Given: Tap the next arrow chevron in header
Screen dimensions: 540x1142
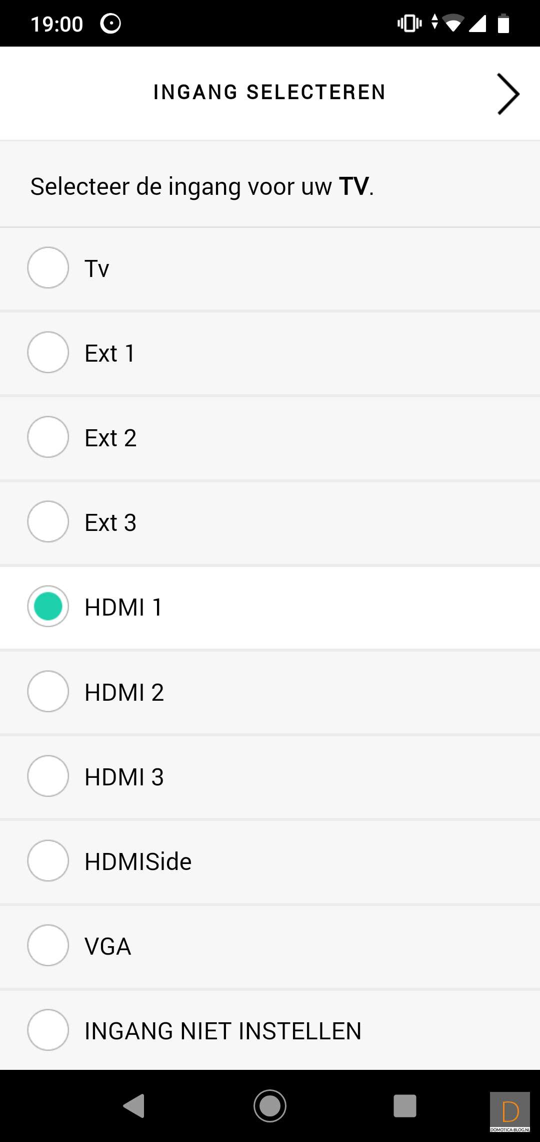Looking at the screenshot, I should 508,94.
